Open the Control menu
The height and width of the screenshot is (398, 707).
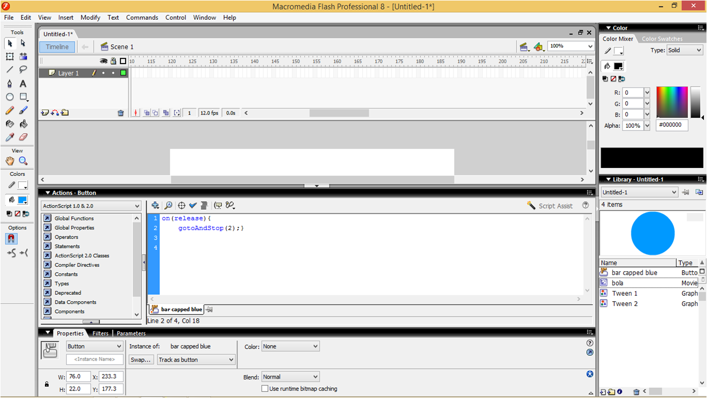pos(175,18)
